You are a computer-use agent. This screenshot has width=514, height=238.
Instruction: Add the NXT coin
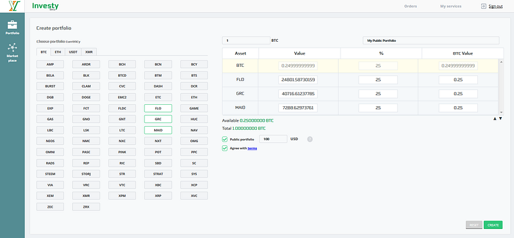[158, 141]
